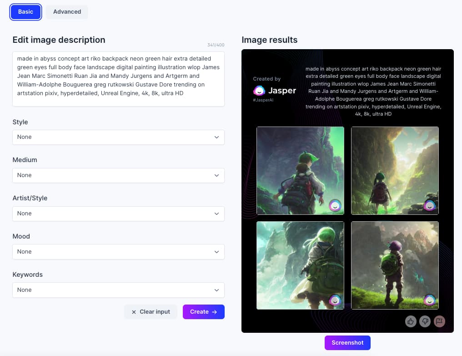Switch to the Advanced tab
The width and height of the screenshot is (462, 356).
67,12
